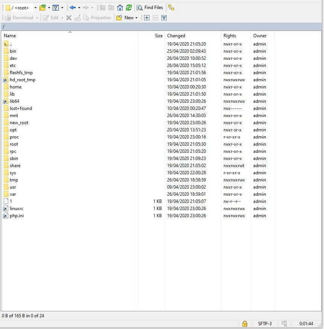Sort by the Changed column header
Screen dimensions: 324x329
click(x=193, y=35)
